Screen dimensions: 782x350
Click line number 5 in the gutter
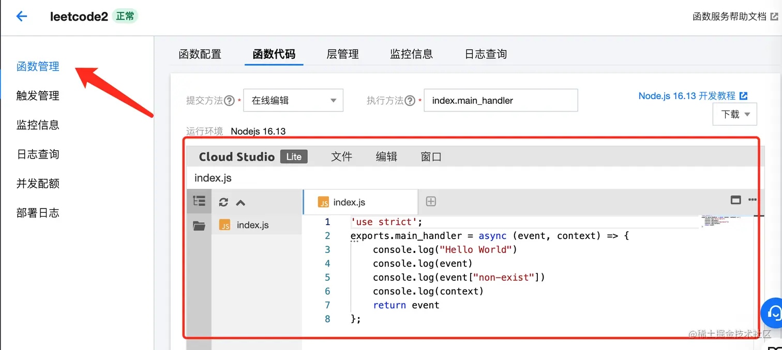coord(327,277)
